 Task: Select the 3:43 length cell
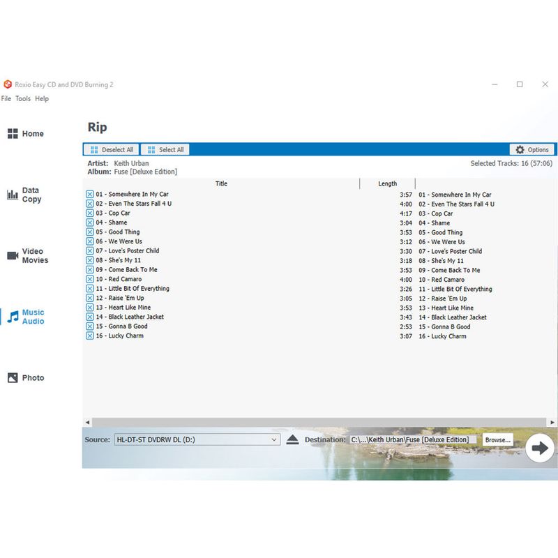pos(406,317)
